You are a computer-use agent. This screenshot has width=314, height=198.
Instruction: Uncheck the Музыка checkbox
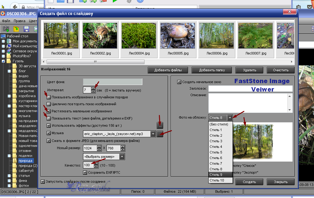[48, 133]
